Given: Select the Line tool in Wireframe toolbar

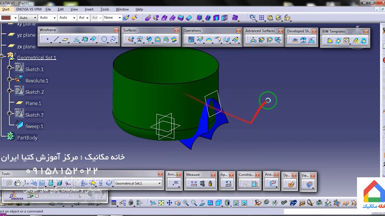Looking at the screenshot, I should tap(57, 40).
